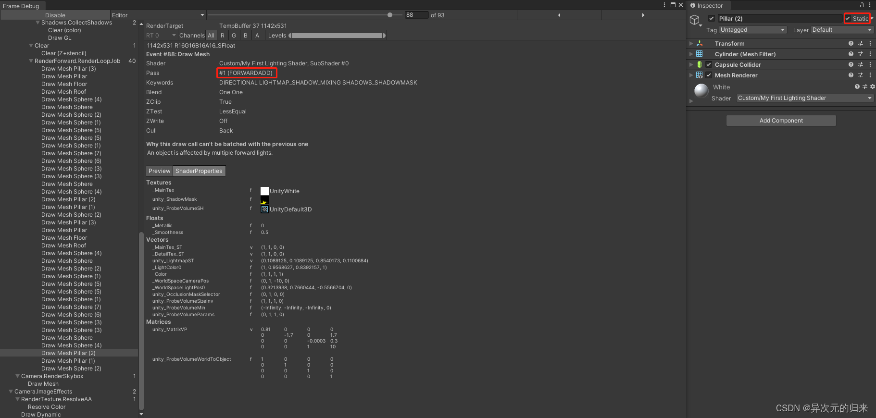This screenshot has width=876, height=418.
Task: Select Draw Mesh Pillar (1) after highlighted row
Action: [x=68, y=361]
